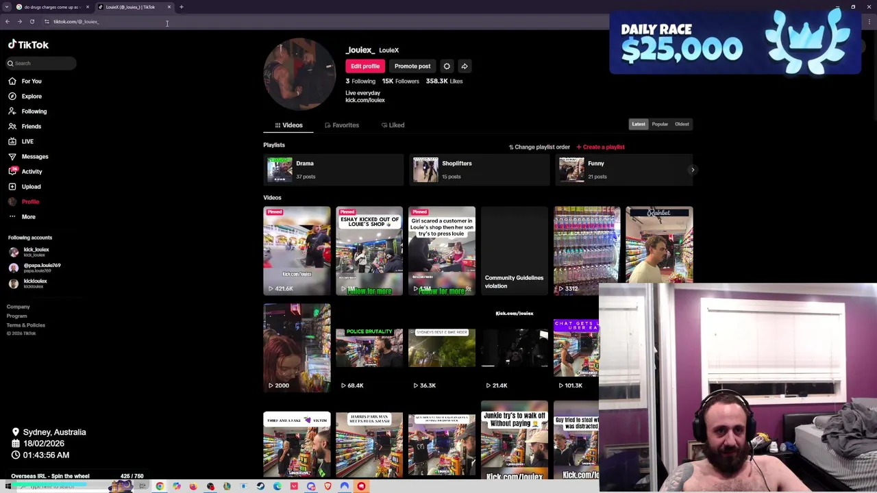877x493 pixels.
Task: Click the 3 Following count
Action: point(360,81)
